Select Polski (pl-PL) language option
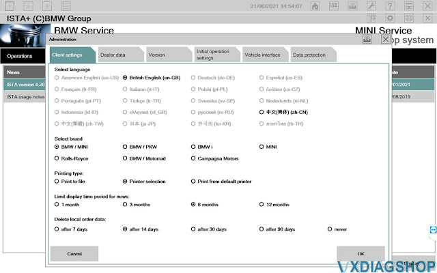 pyautogui.click(x=210, y=89)
